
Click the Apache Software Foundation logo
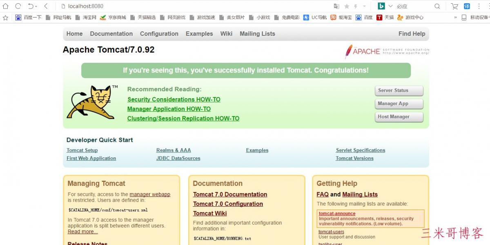pyautogui.click(x=387, y=51)
